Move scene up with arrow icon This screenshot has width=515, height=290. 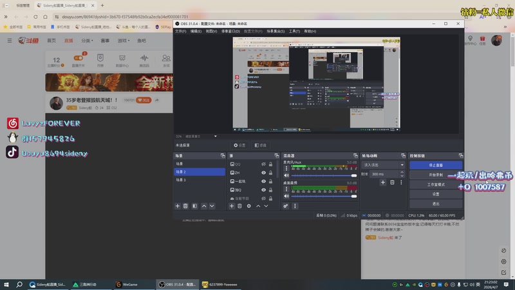[x=204, y=206]
